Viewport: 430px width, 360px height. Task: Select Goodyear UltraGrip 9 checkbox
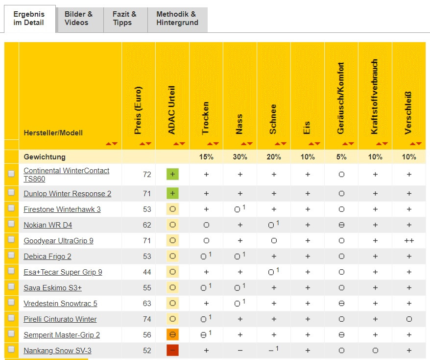[11, 239]
